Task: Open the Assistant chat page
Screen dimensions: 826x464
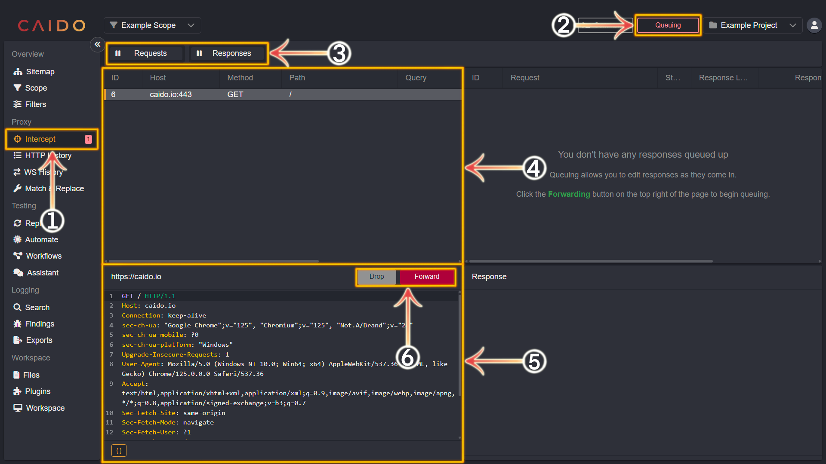Action: 36,273
